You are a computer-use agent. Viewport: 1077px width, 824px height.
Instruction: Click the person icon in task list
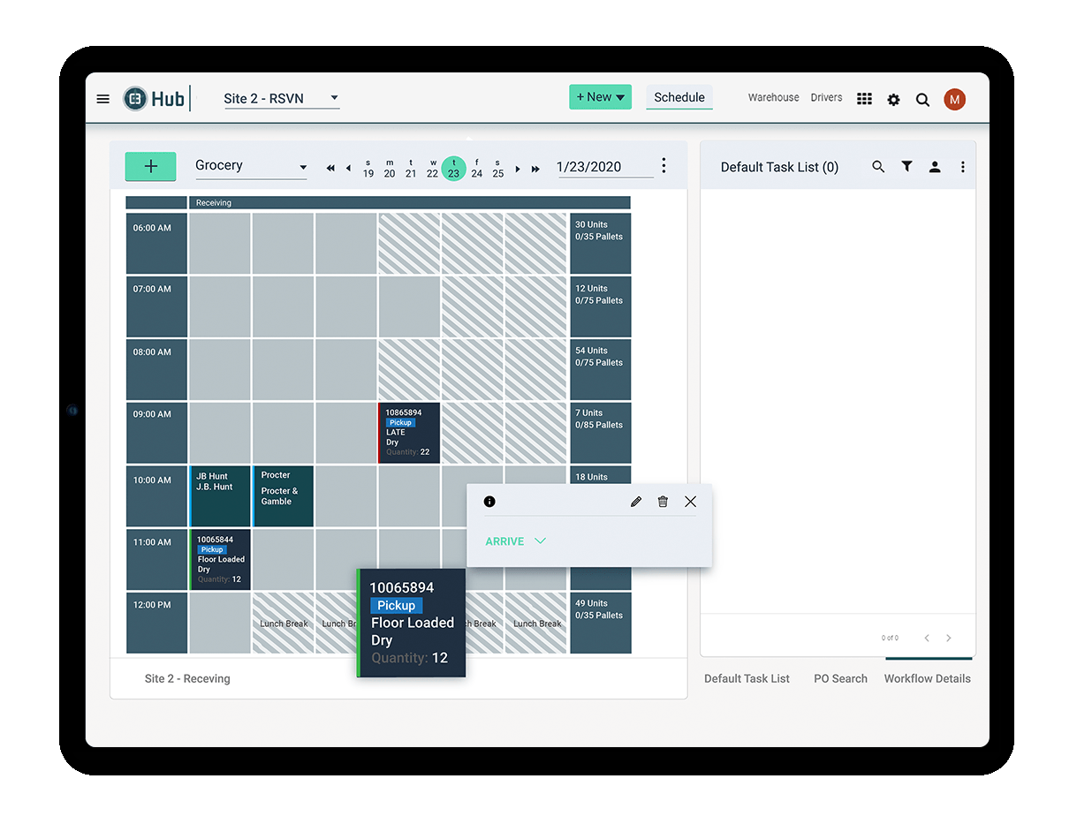pyautogui.click(x=935, y=166)
